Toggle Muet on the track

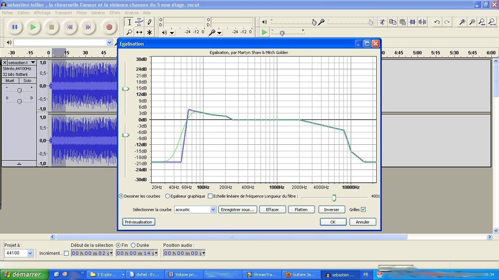(10, 81)
